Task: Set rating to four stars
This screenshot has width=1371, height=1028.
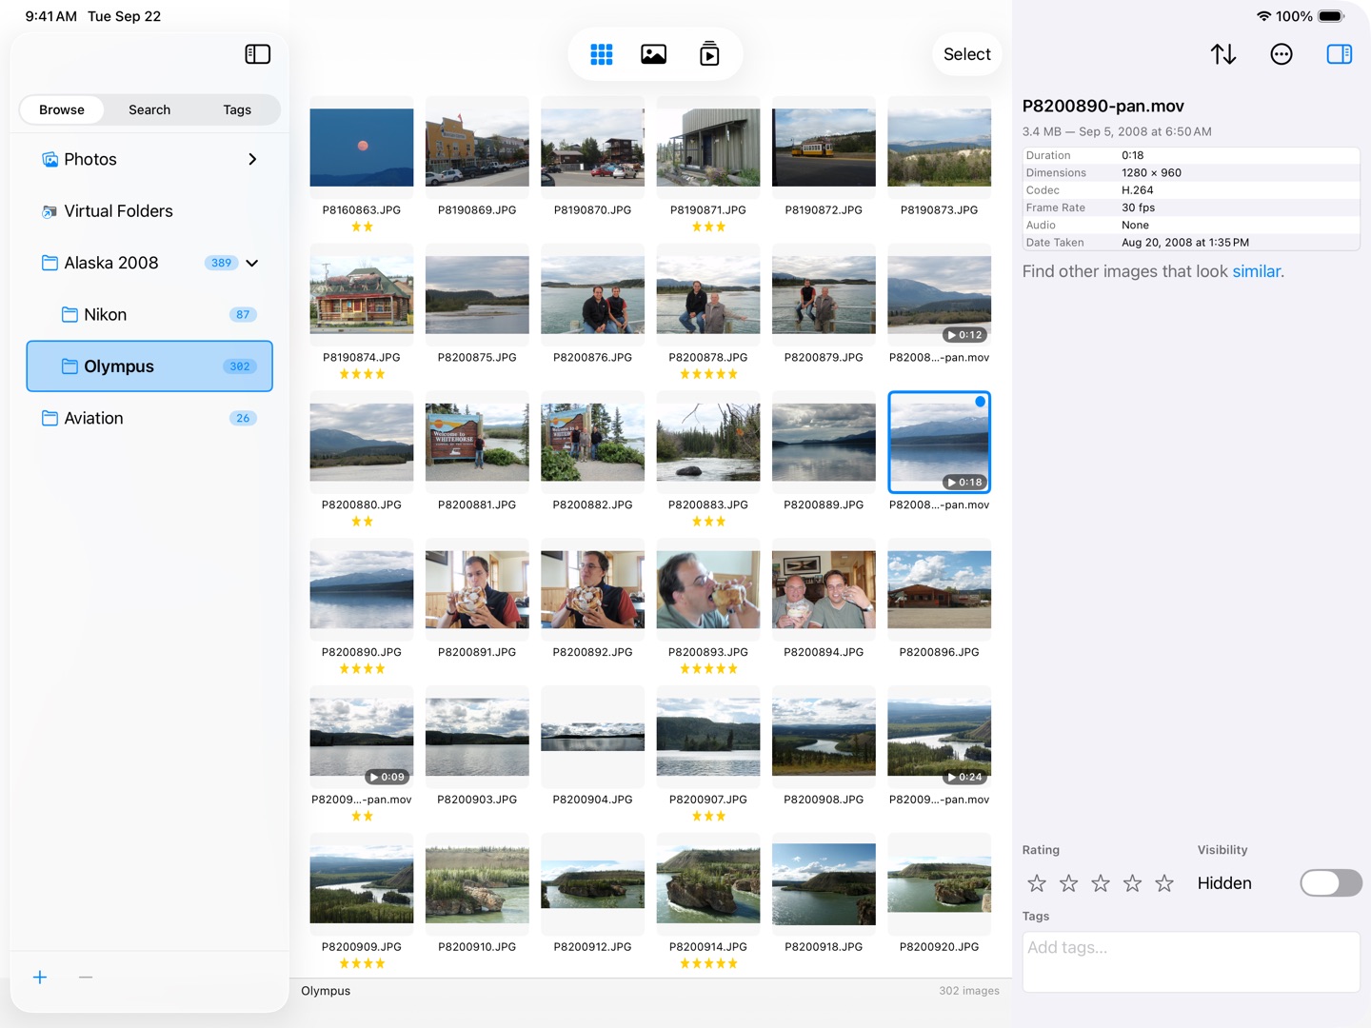Action: [1132, 883]
